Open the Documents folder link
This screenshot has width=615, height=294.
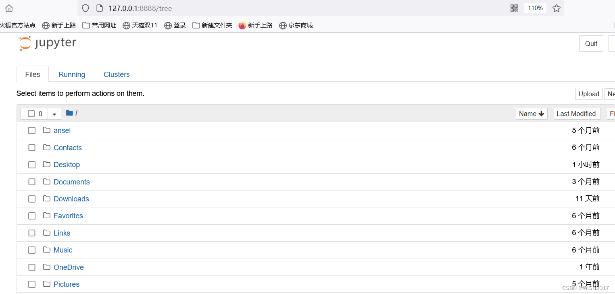pos(72,182)
